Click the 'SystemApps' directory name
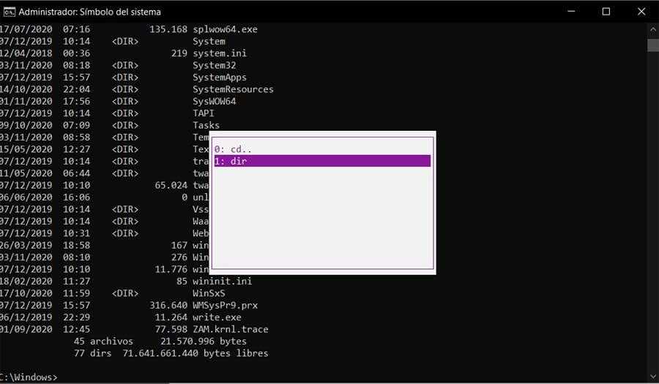This screenshot has width=659, height=384. (x=220, y=78)
